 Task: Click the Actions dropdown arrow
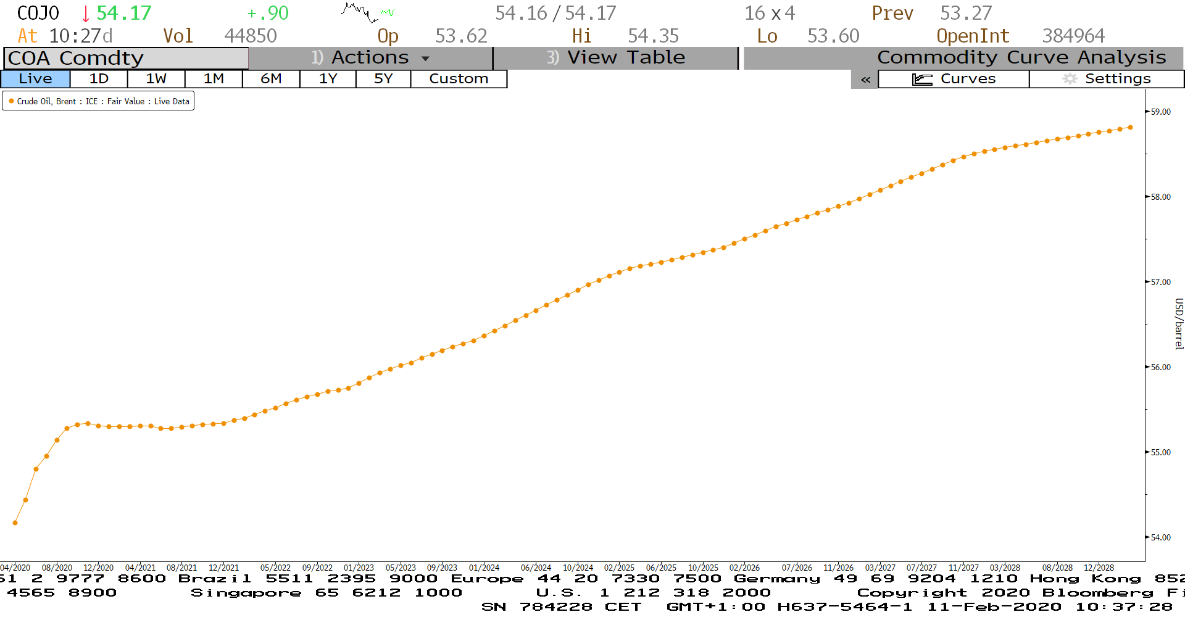tap(425, 59)
